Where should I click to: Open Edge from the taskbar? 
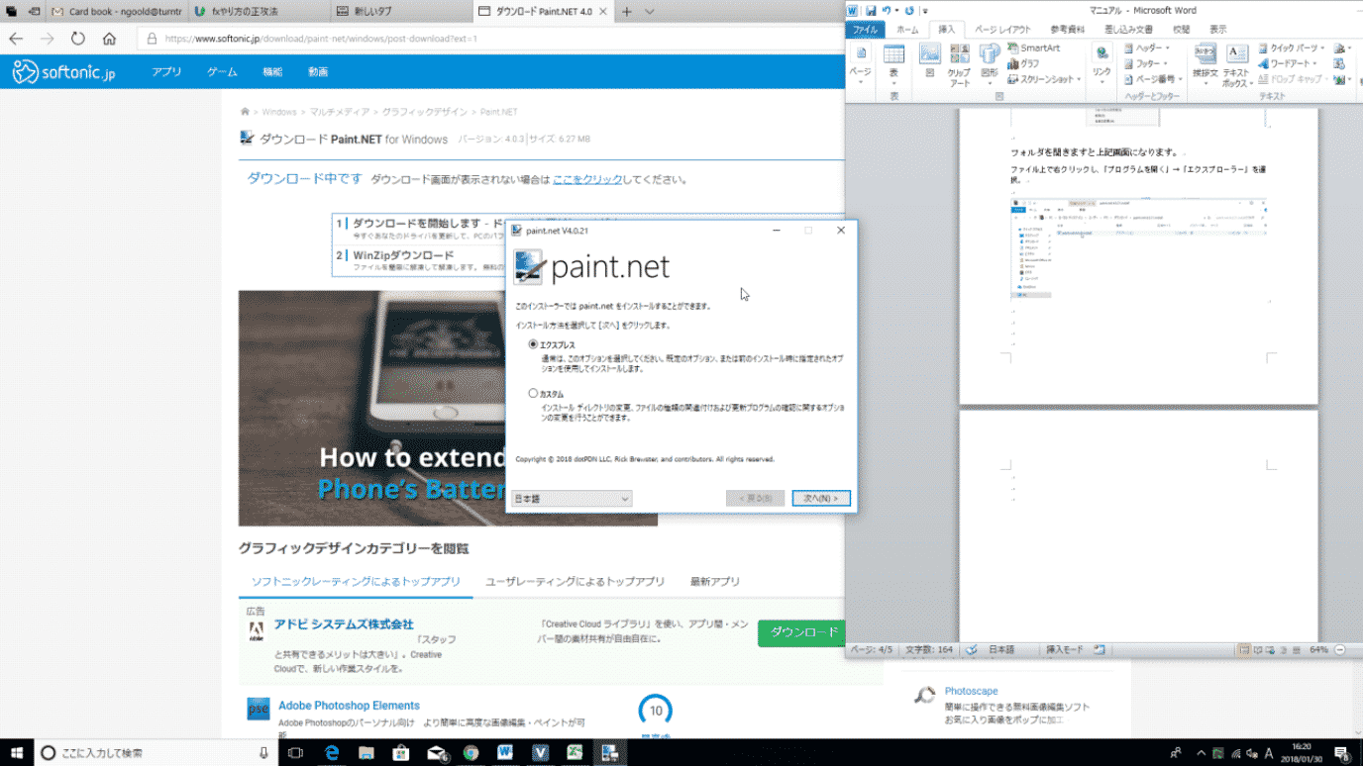[332, 753]
